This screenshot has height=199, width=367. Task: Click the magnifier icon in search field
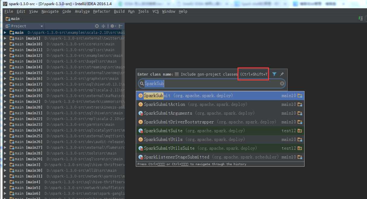click(142, 83)
